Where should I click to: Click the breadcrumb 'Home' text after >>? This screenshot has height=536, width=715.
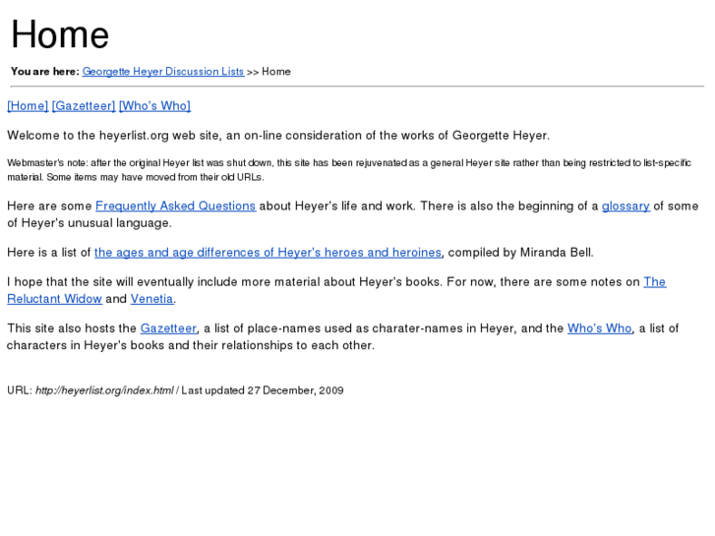coord(276,72)
